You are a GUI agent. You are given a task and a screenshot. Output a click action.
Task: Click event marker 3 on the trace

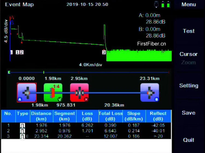coord(104,52)
